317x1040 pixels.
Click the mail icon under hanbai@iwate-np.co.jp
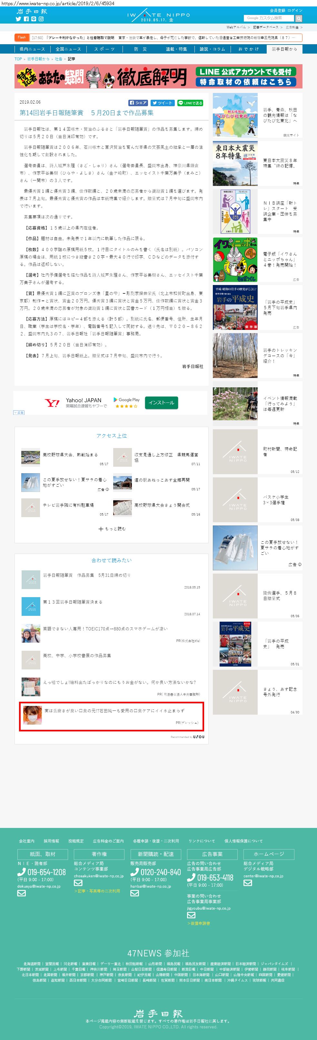point(134,893)
